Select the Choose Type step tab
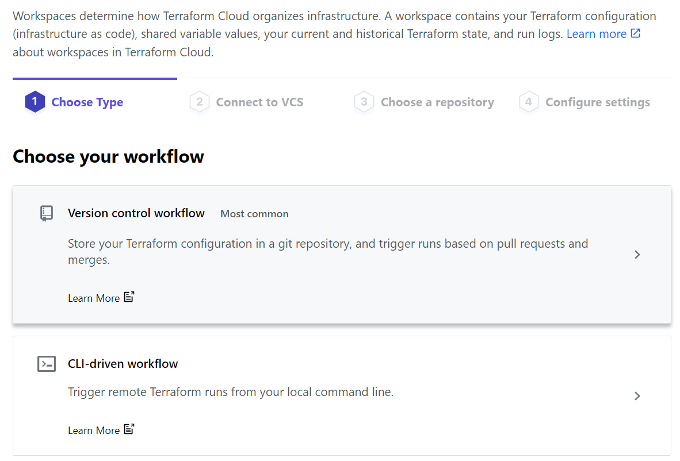This screenshot has height=461, width=680. [87, 102]
